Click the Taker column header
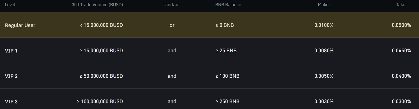419x109 pixels. (x=402, y=5)
